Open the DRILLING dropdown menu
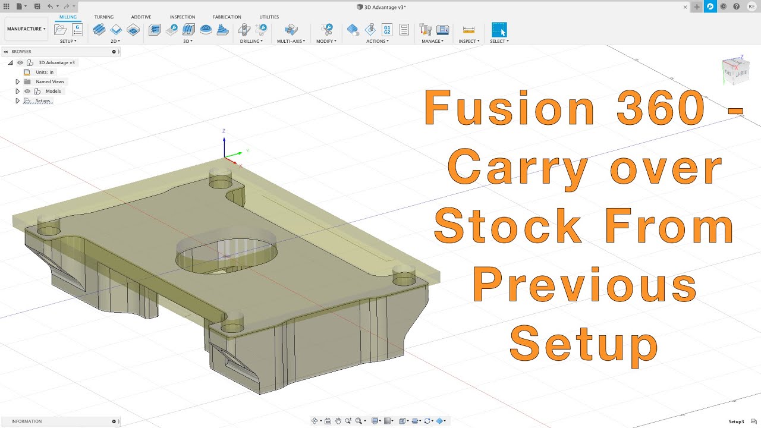Viewport: 761px width, 428px height. [x=251, y=41]
